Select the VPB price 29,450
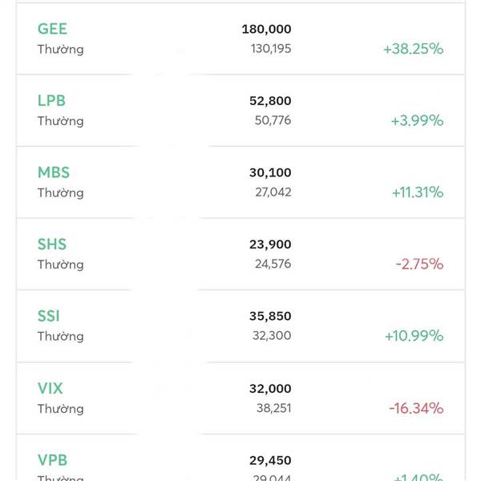Viewport: 481px width, 481px height. [x=270, y=460]
